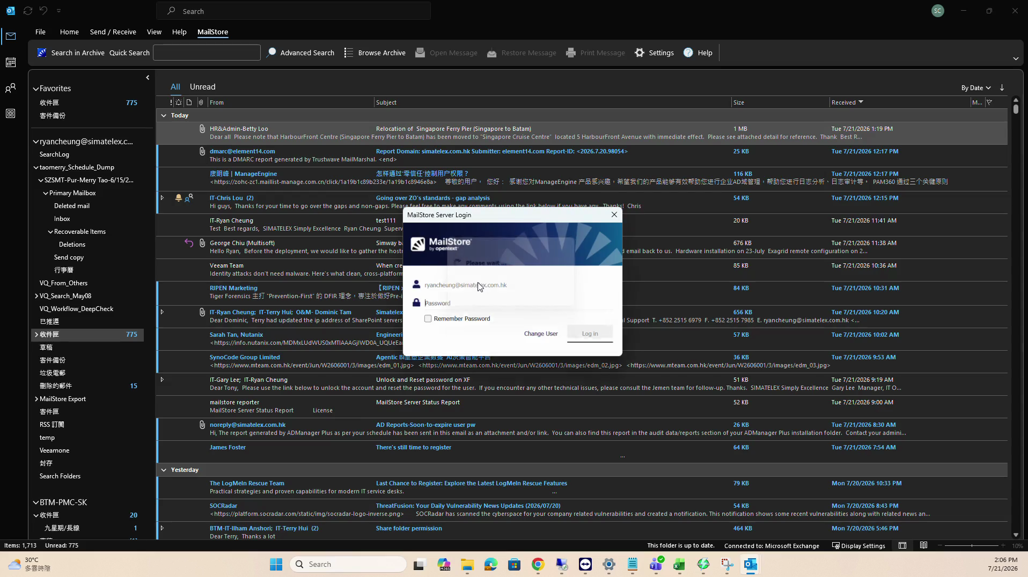The image size is (1028, 577).
Task: Sort by attachment column icon
Action: click(201, 102)
